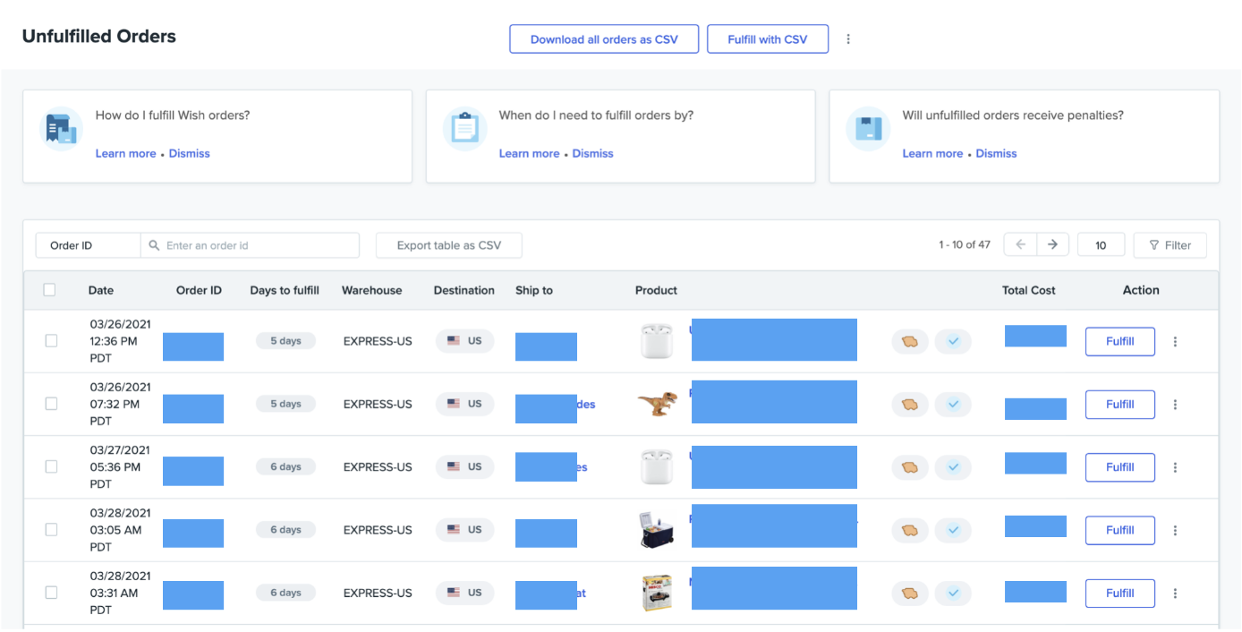Click the clipboard icon on the fulfill-by card
This screenshot has width=1242, height=632.
pos(464,130)
